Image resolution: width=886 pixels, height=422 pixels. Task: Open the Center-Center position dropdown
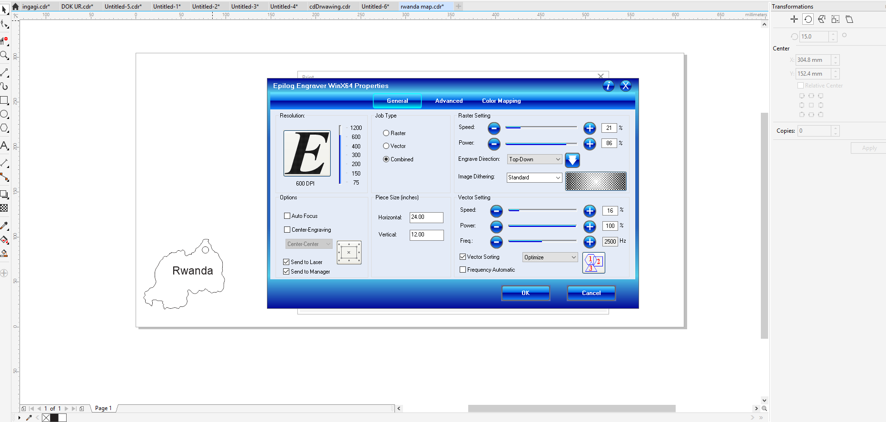click(x=309, y=244)
